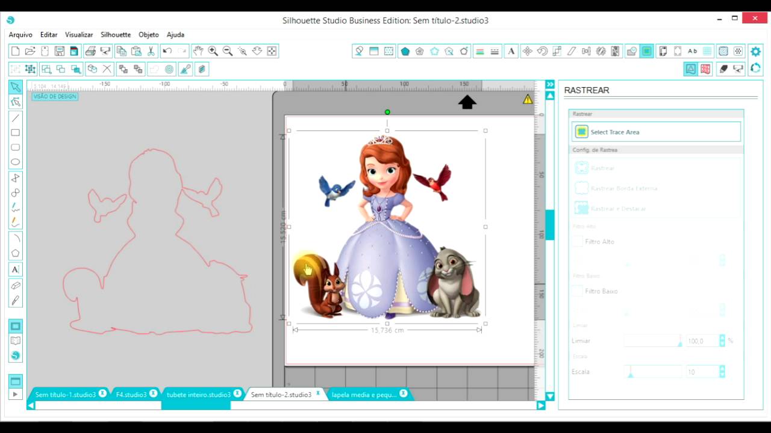
Task: Select the Pan hand tool
Action: 198,51
